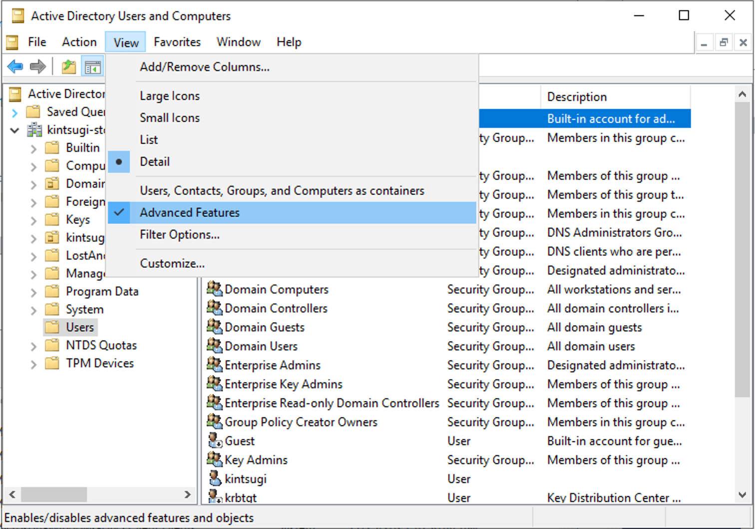755x529 pixels.
Task: Select the Enterprise Read-only Domain Controllers icon
Action: coord(215,403)
